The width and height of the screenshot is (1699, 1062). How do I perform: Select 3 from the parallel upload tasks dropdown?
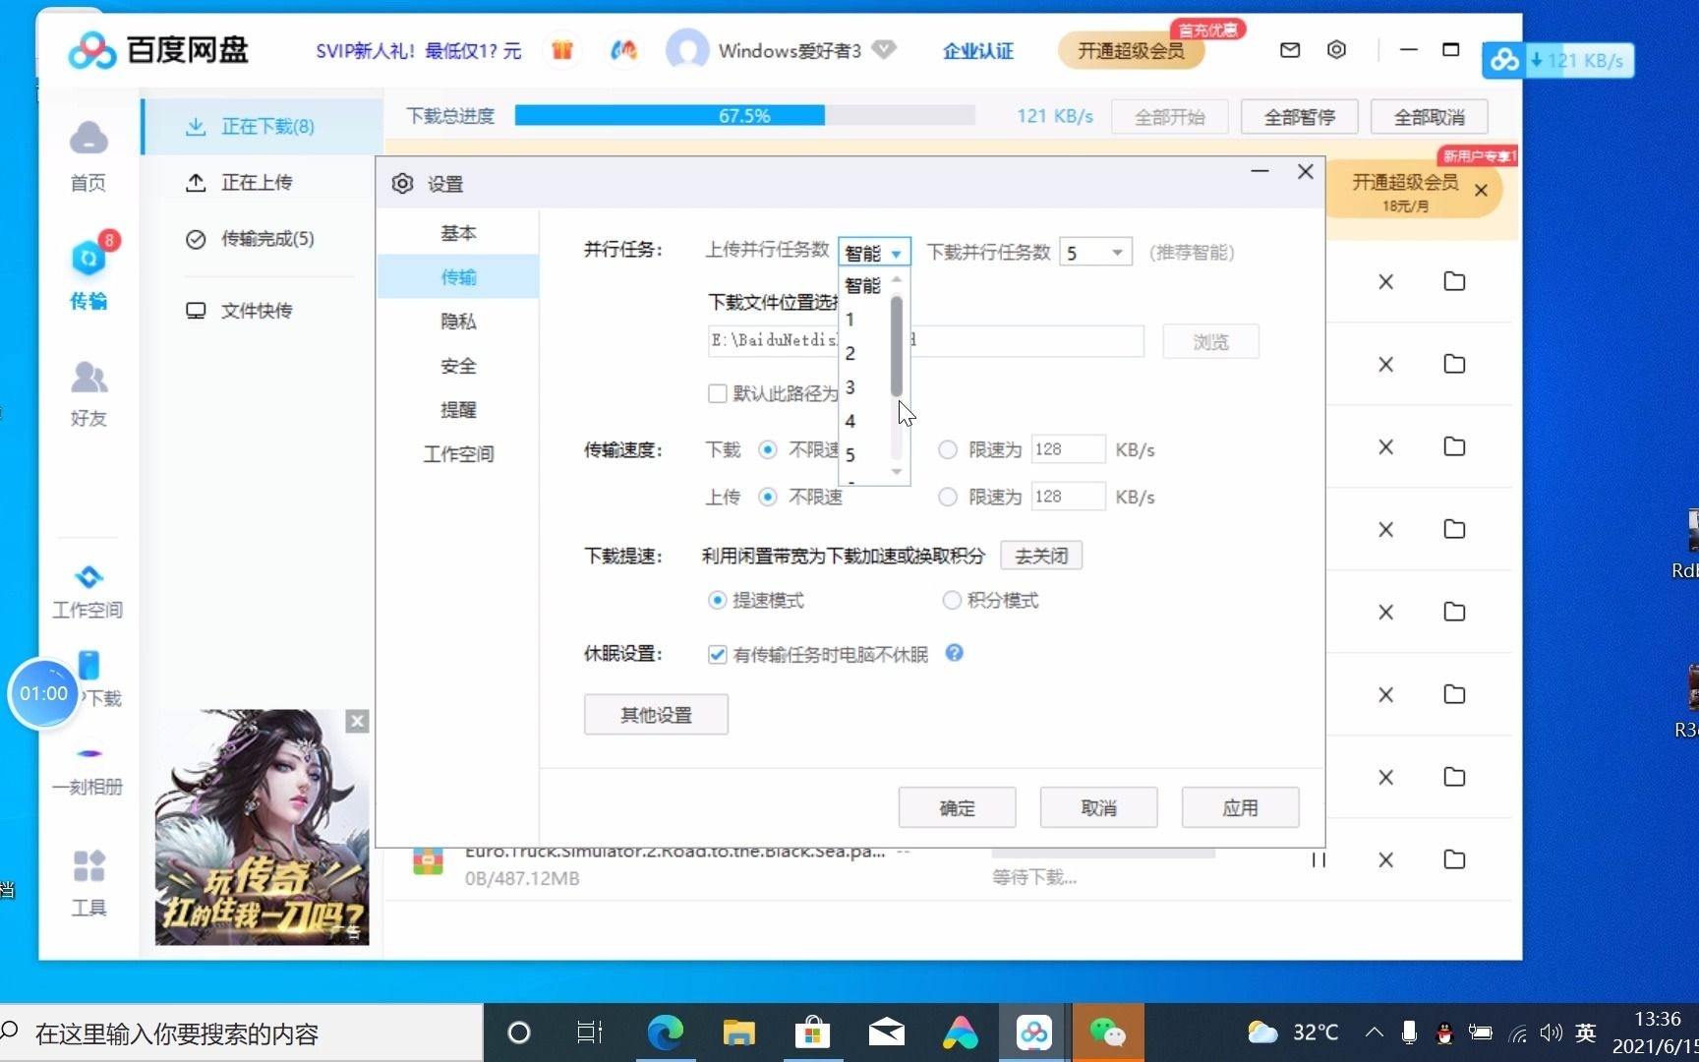coord(849,387)
